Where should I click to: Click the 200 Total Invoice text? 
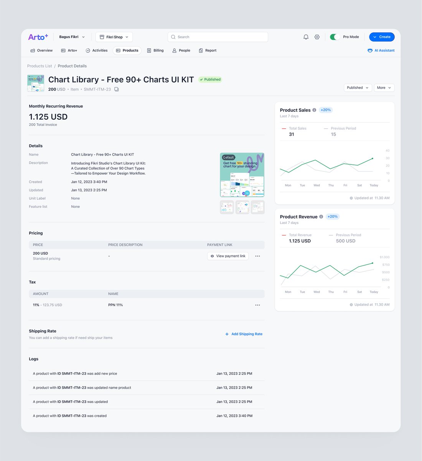(x=43, y=125)
